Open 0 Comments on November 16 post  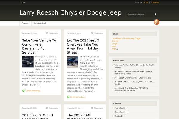pos(98,108)
